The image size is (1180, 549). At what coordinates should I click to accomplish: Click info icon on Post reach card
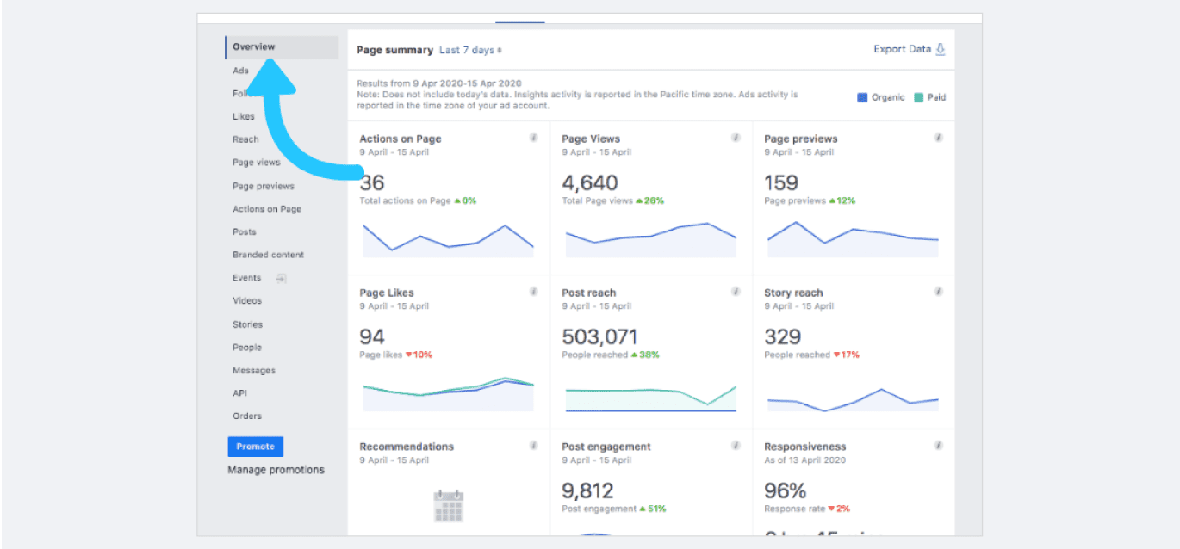pyautogui.click(x=736, y=292)
